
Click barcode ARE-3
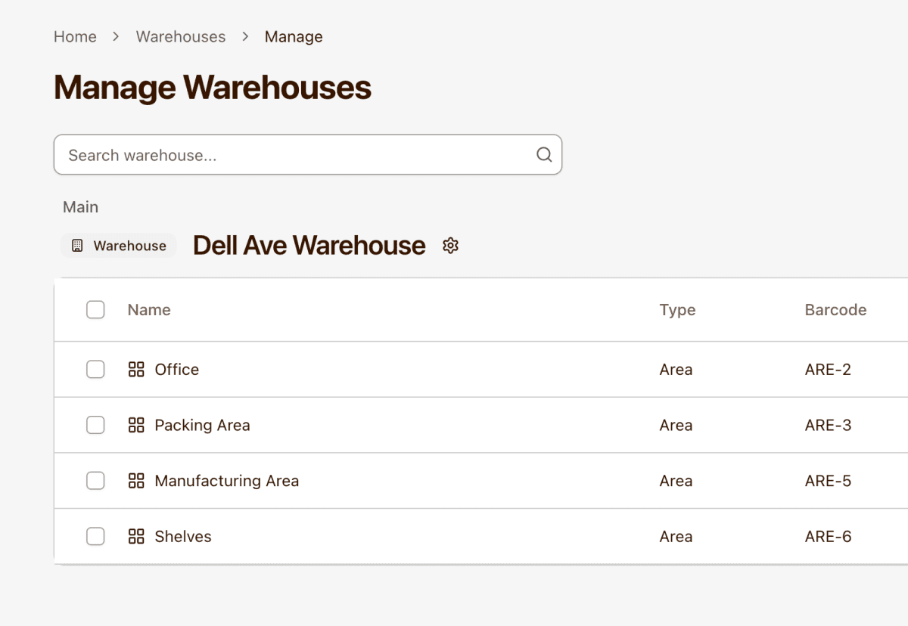click(828, 425)
